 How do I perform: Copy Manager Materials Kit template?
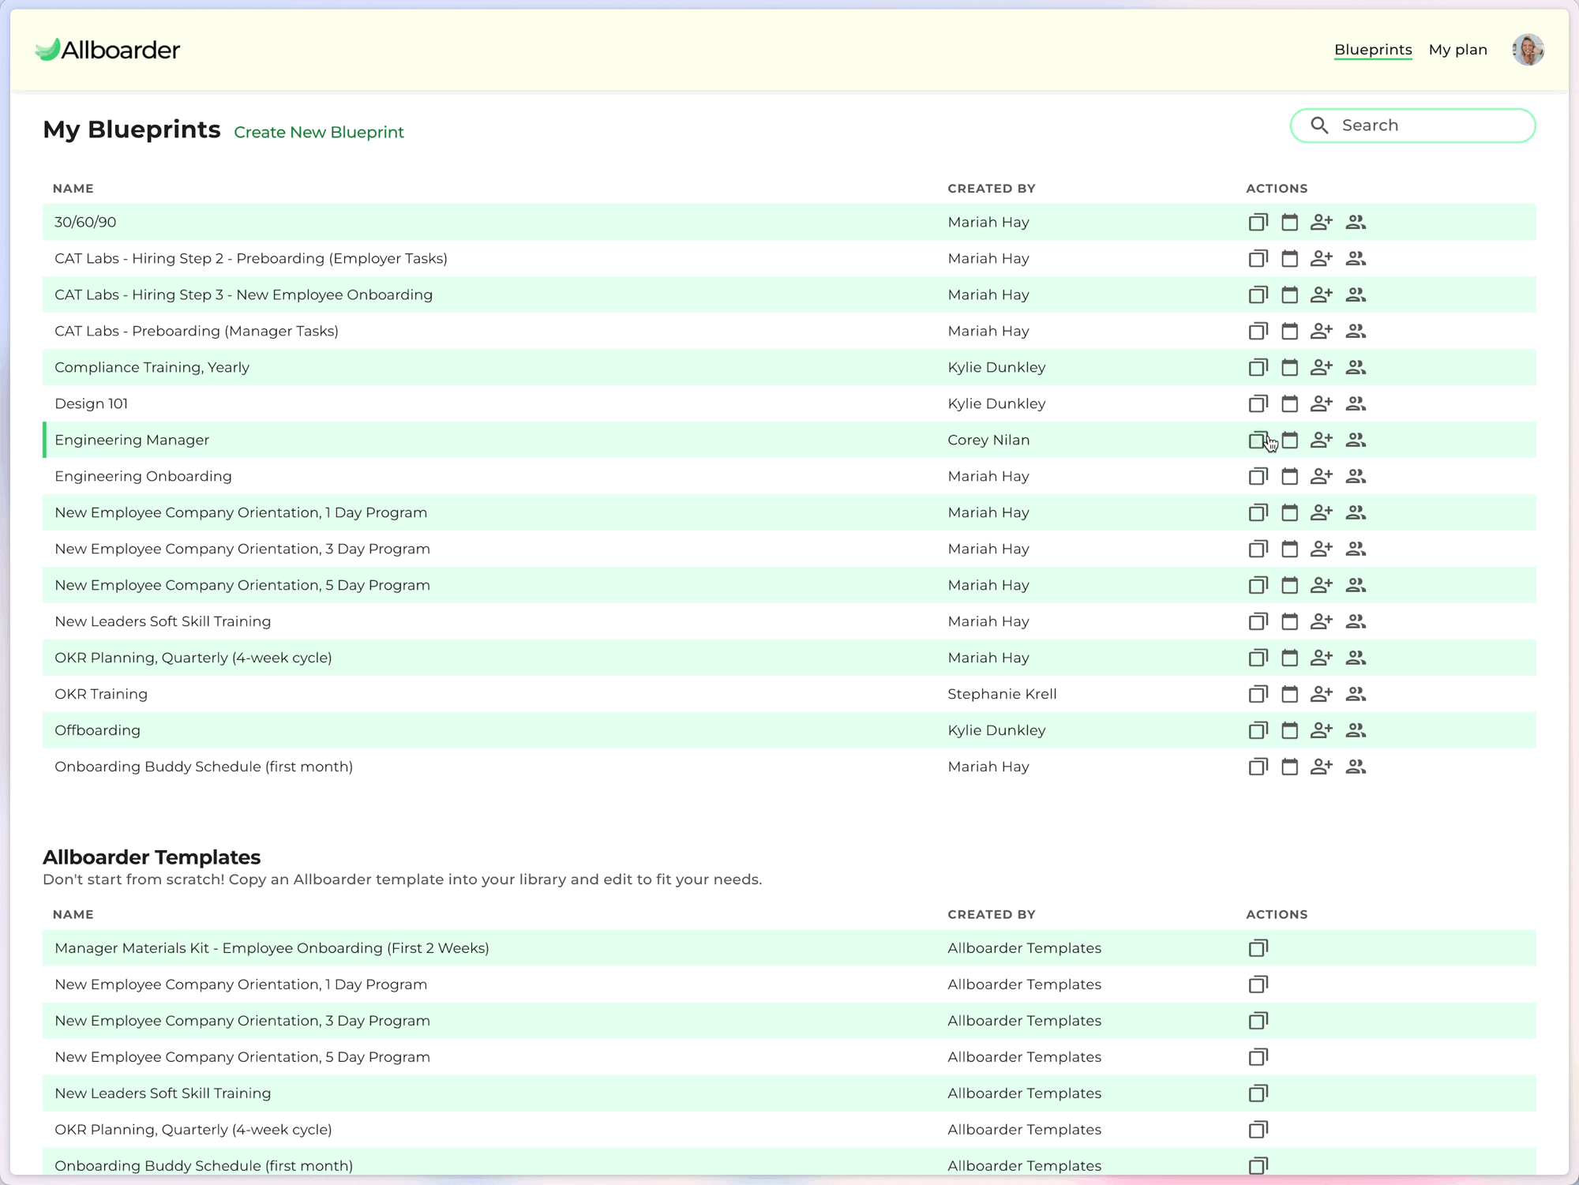click(x=1258, y=948)
